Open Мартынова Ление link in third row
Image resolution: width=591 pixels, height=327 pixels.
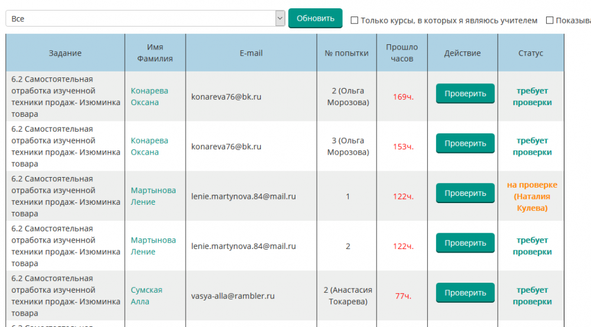point(153,196)
